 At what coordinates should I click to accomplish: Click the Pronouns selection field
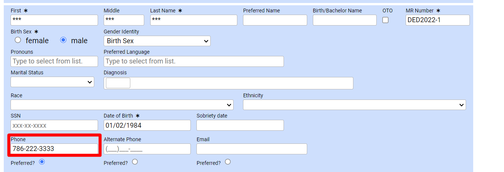coord(54,61)
